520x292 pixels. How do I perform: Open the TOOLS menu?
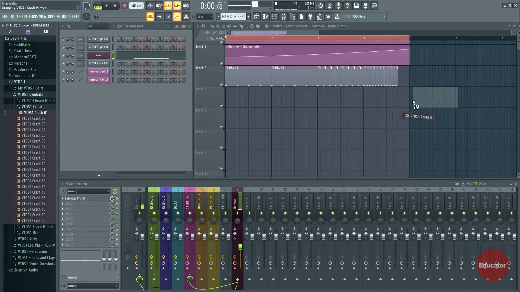[66, 17]
